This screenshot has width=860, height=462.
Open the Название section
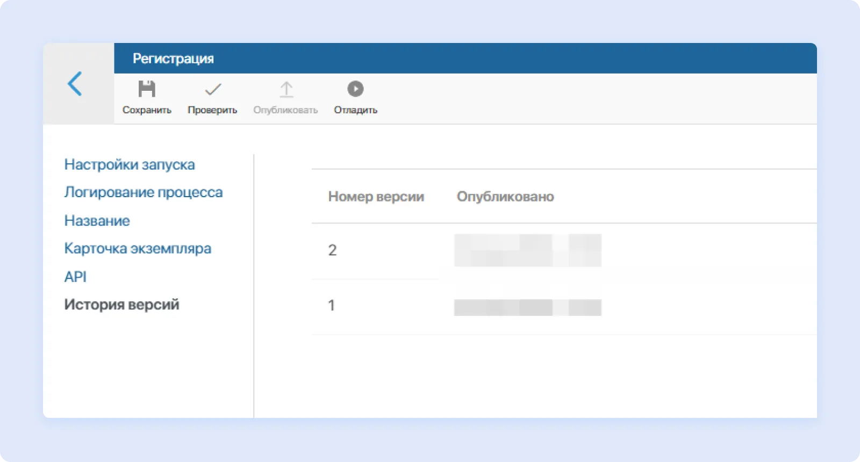coord(97,221)
